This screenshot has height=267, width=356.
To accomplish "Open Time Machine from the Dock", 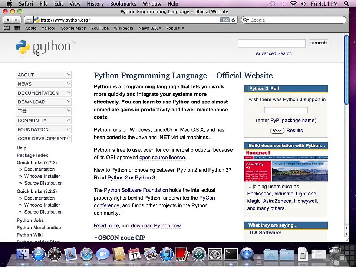I will click(x=199, y=254).
